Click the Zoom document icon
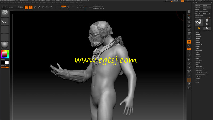213x120 pixels. coord(189,22)
